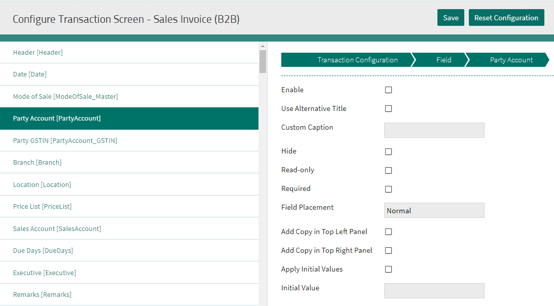554x306 pixels.
Task: Open the Field Placement dropdown
Action: (434, 210)
